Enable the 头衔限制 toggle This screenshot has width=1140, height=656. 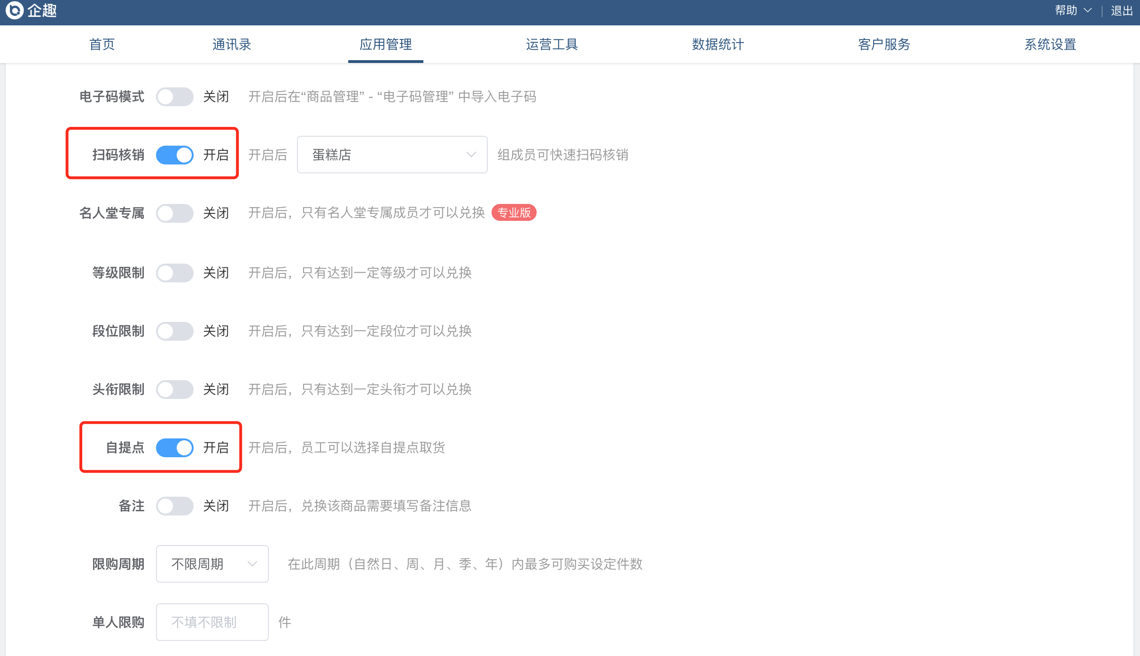point(174,390)
